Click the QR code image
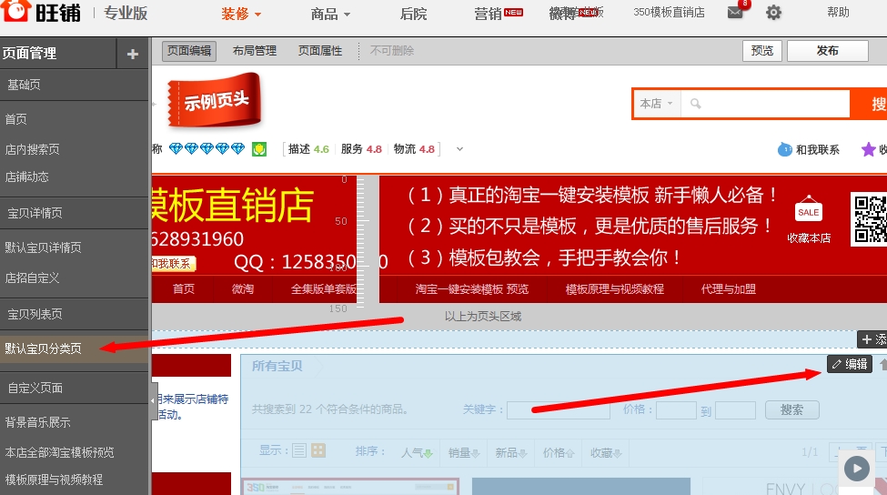The height and width of the screenshot is (495, 887). click(870, 219)
